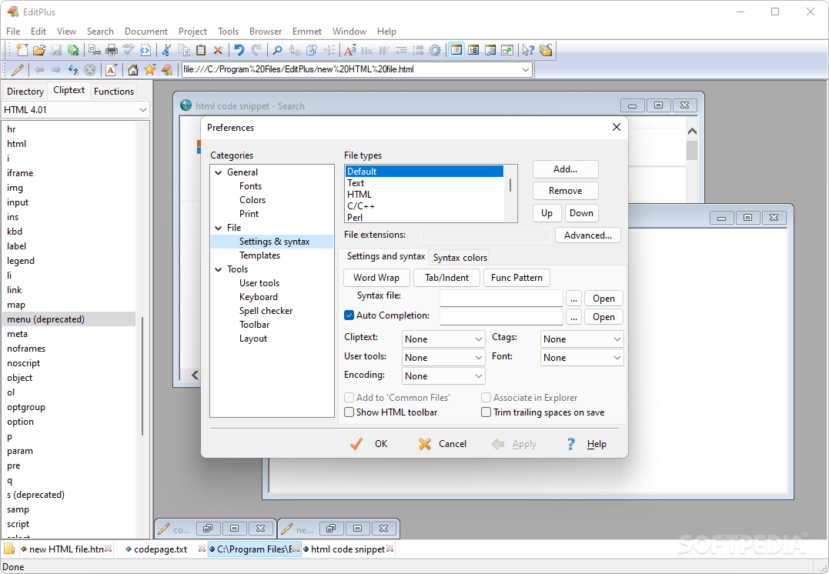Open the Encoding dropdown

tap(443, 376)
